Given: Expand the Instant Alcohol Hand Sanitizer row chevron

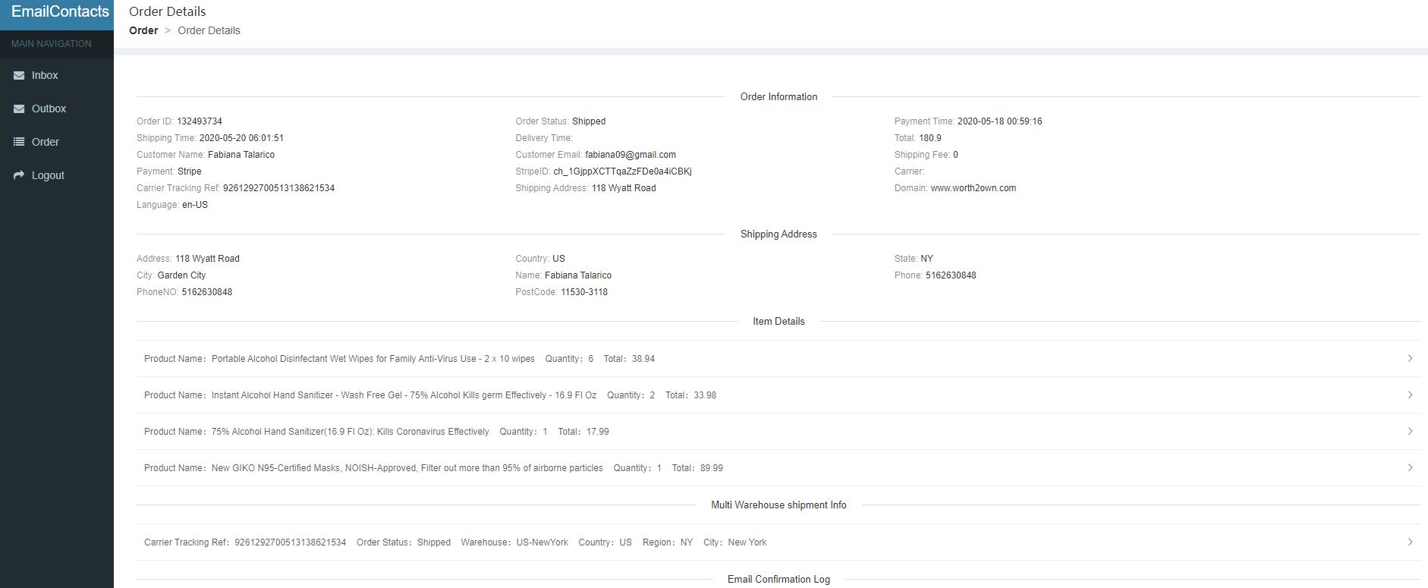Looking at the screenshot, I should (1410, 395).
